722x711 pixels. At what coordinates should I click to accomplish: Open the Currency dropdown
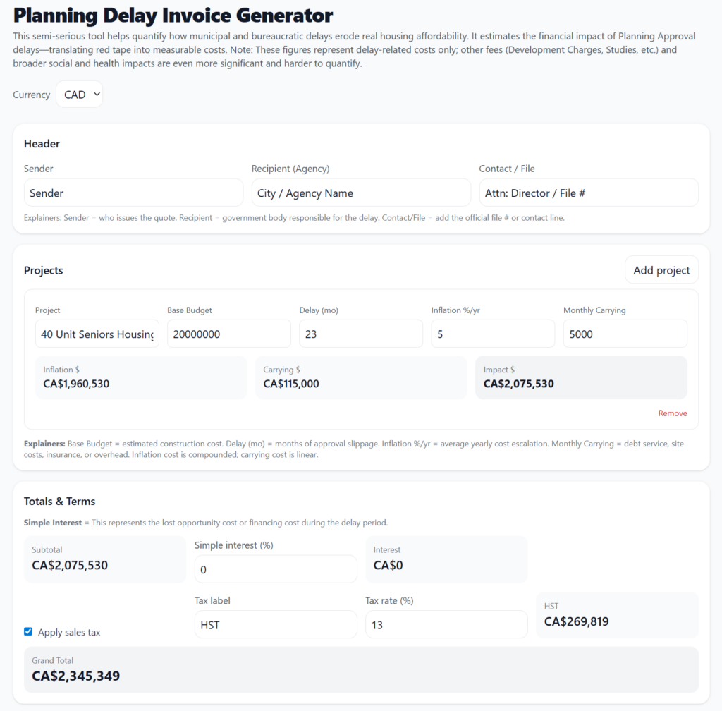(x=79, y=94)
